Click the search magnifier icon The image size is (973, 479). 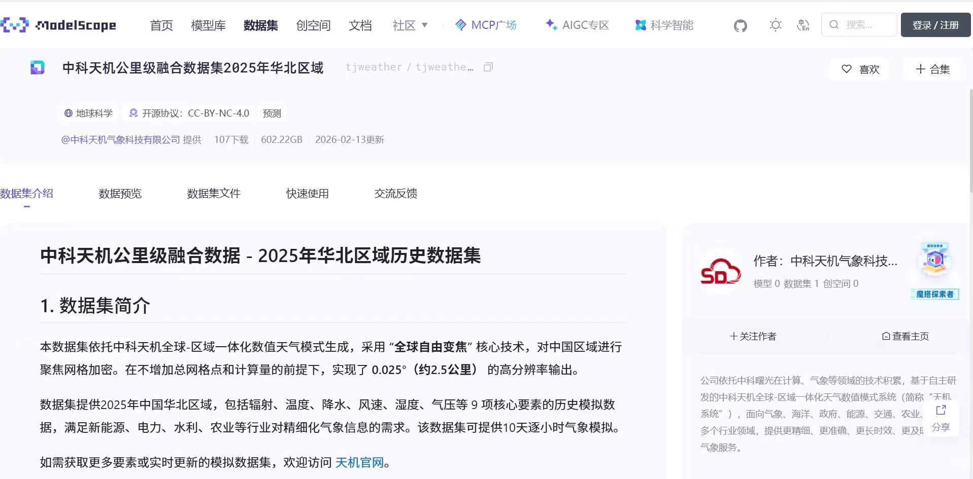[834, 24]
